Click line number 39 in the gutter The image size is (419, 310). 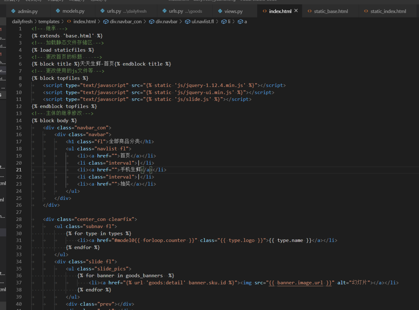[x=19, y=297]
